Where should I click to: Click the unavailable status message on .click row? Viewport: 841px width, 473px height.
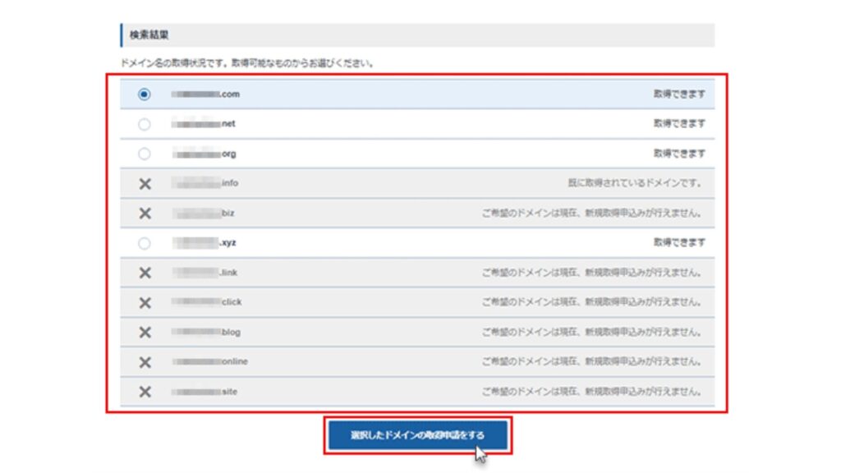(591, 302)
